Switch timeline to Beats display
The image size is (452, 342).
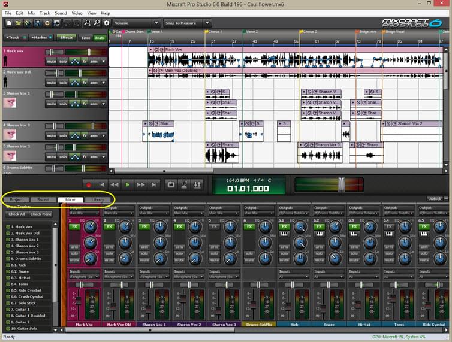pos(100,38)
